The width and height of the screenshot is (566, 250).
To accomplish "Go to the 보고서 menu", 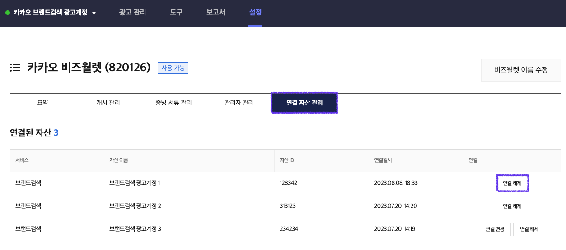I will tap(215, 13).
